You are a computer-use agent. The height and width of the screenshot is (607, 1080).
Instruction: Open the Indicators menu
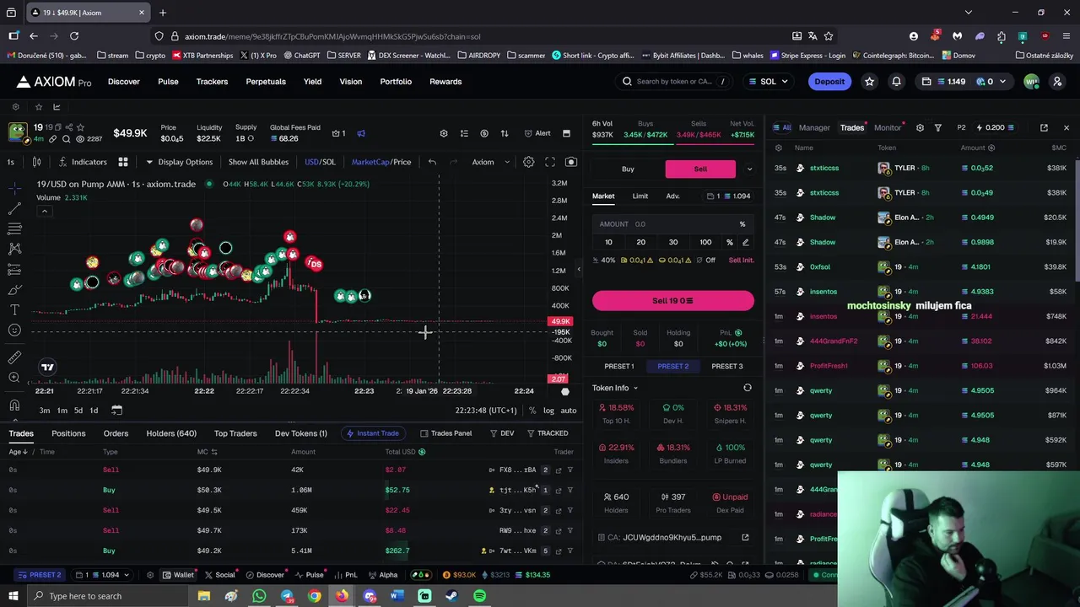point(83,162)
